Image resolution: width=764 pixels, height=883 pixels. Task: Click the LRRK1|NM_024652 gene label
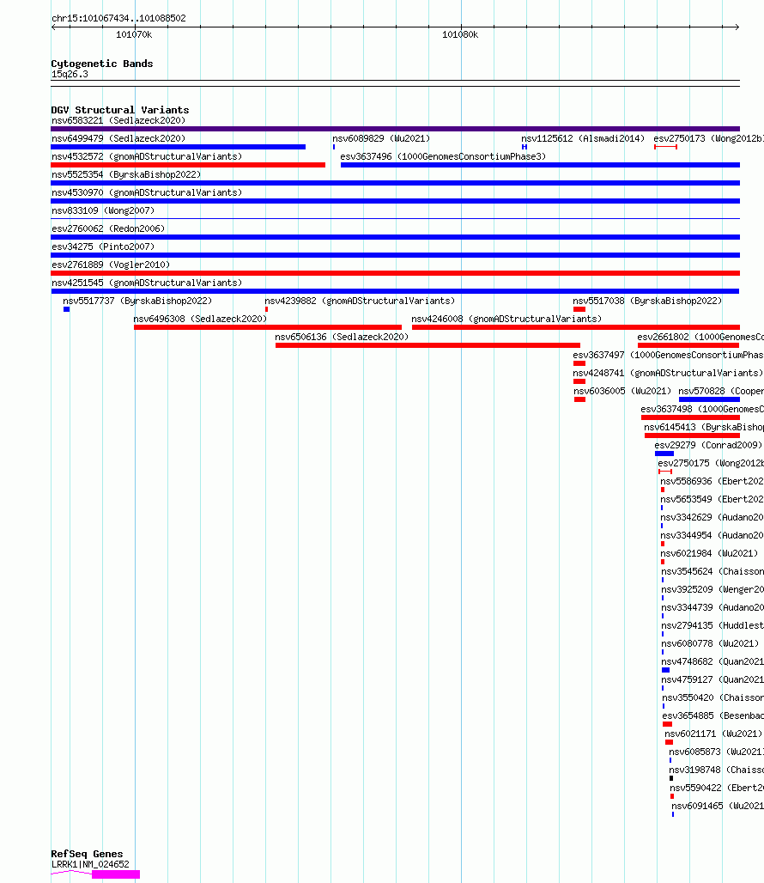90,864
